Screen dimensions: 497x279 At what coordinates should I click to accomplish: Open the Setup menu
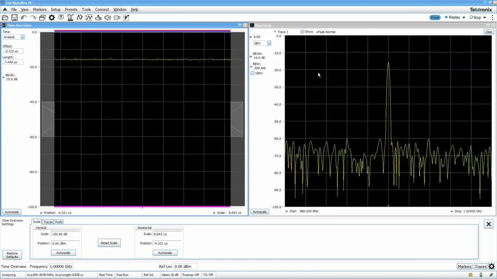point(56,9)
